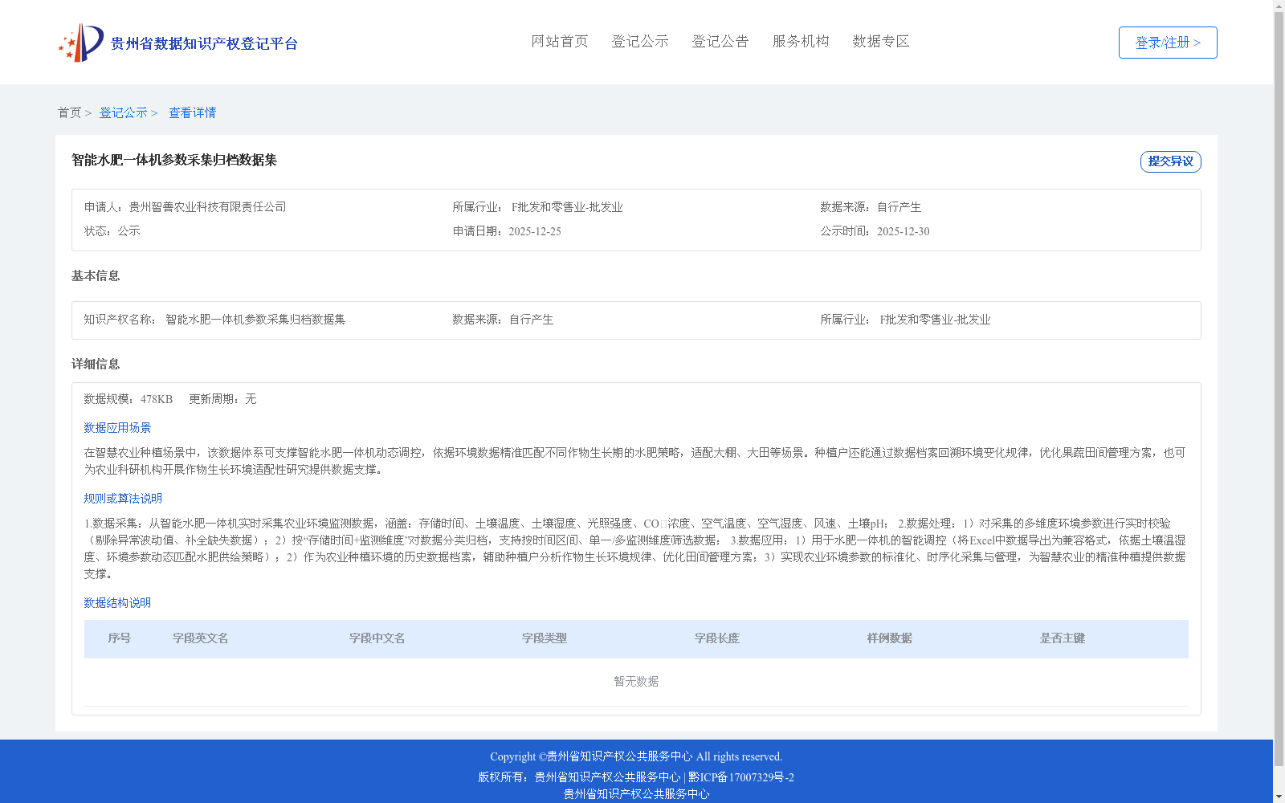Click the 是否主键 column header

point(1063,638)
